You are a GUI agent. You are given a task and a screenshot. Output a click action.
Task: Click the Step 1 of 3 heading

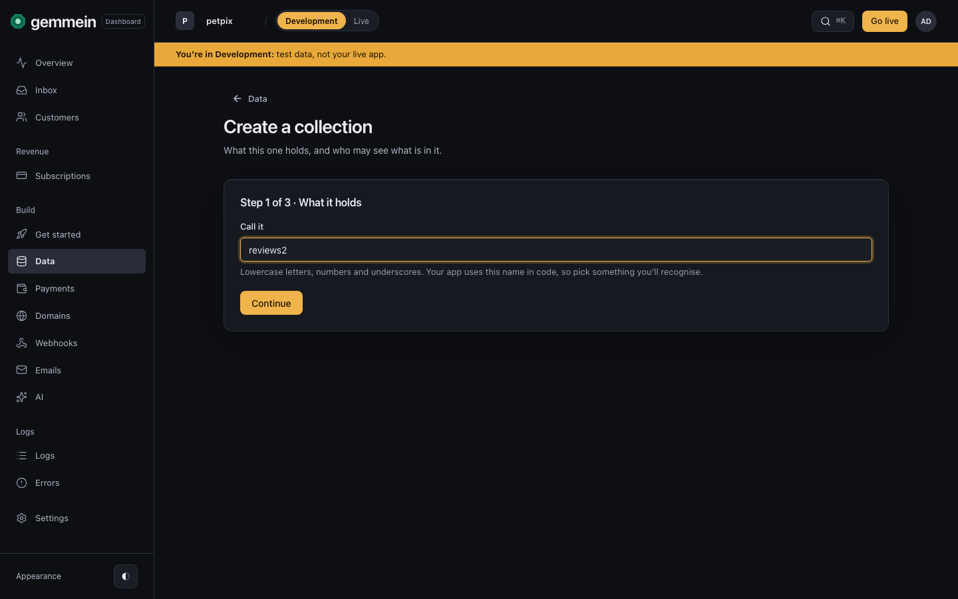(x=301, y=202)
